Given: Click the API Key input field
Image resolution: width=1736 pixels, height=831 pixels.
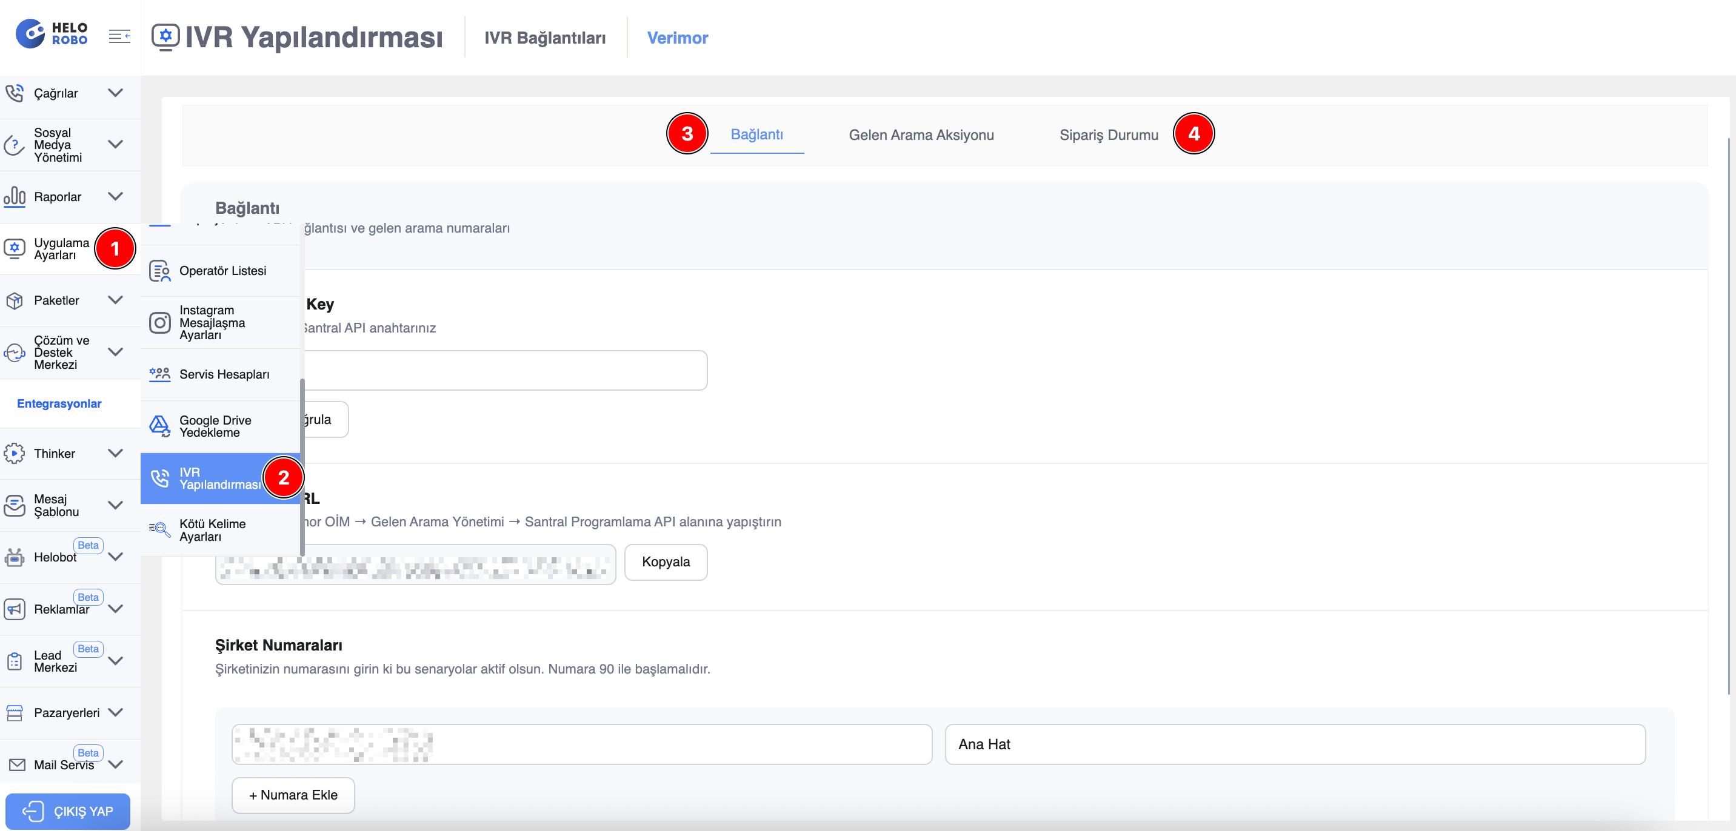Looking at the screenshot, I should [x=506, y=371].
